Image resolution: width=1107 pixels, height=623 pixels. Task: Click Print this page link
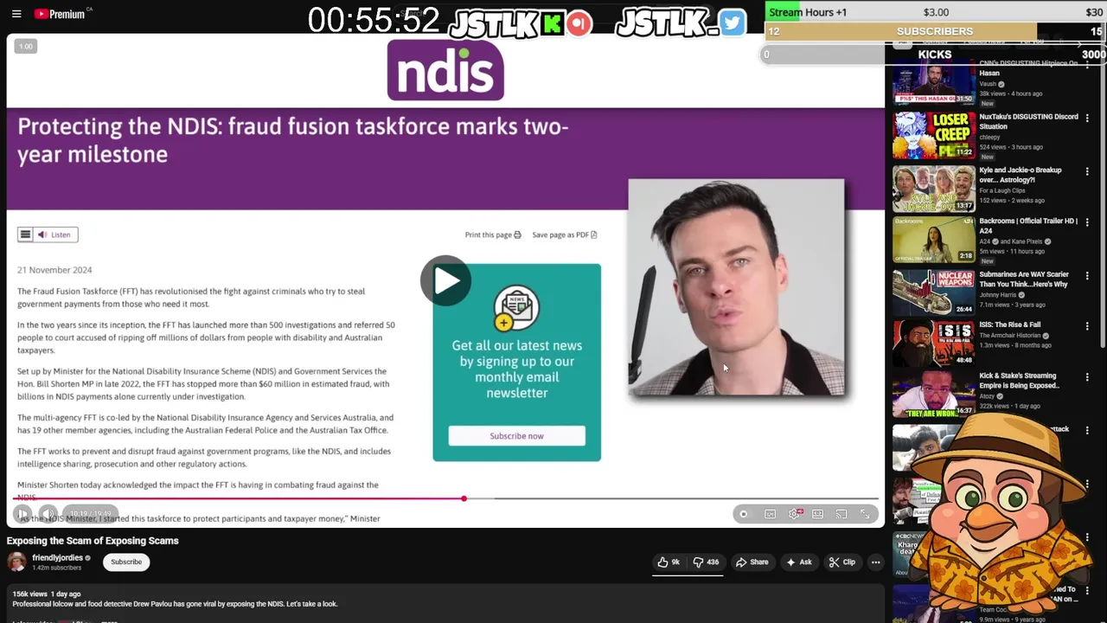(x=493, y=234)
